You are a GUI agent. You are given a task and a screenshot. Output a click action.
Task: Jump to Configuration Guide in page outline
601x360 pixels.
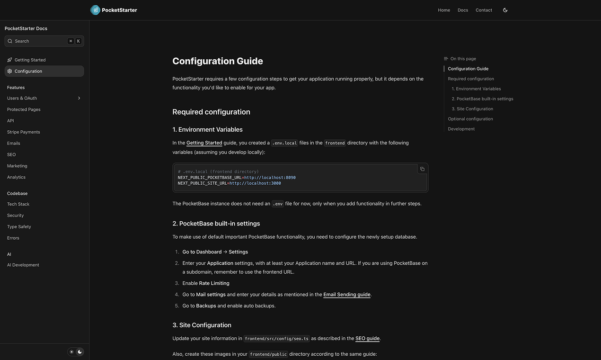pyautogui.click(x=468, y=69)
